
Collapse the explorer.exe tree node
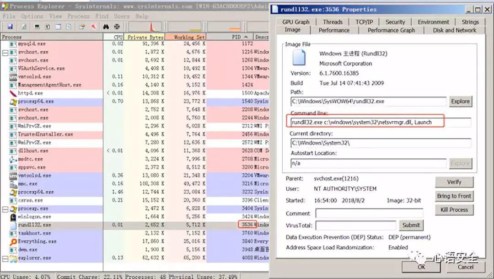(5, 258)
